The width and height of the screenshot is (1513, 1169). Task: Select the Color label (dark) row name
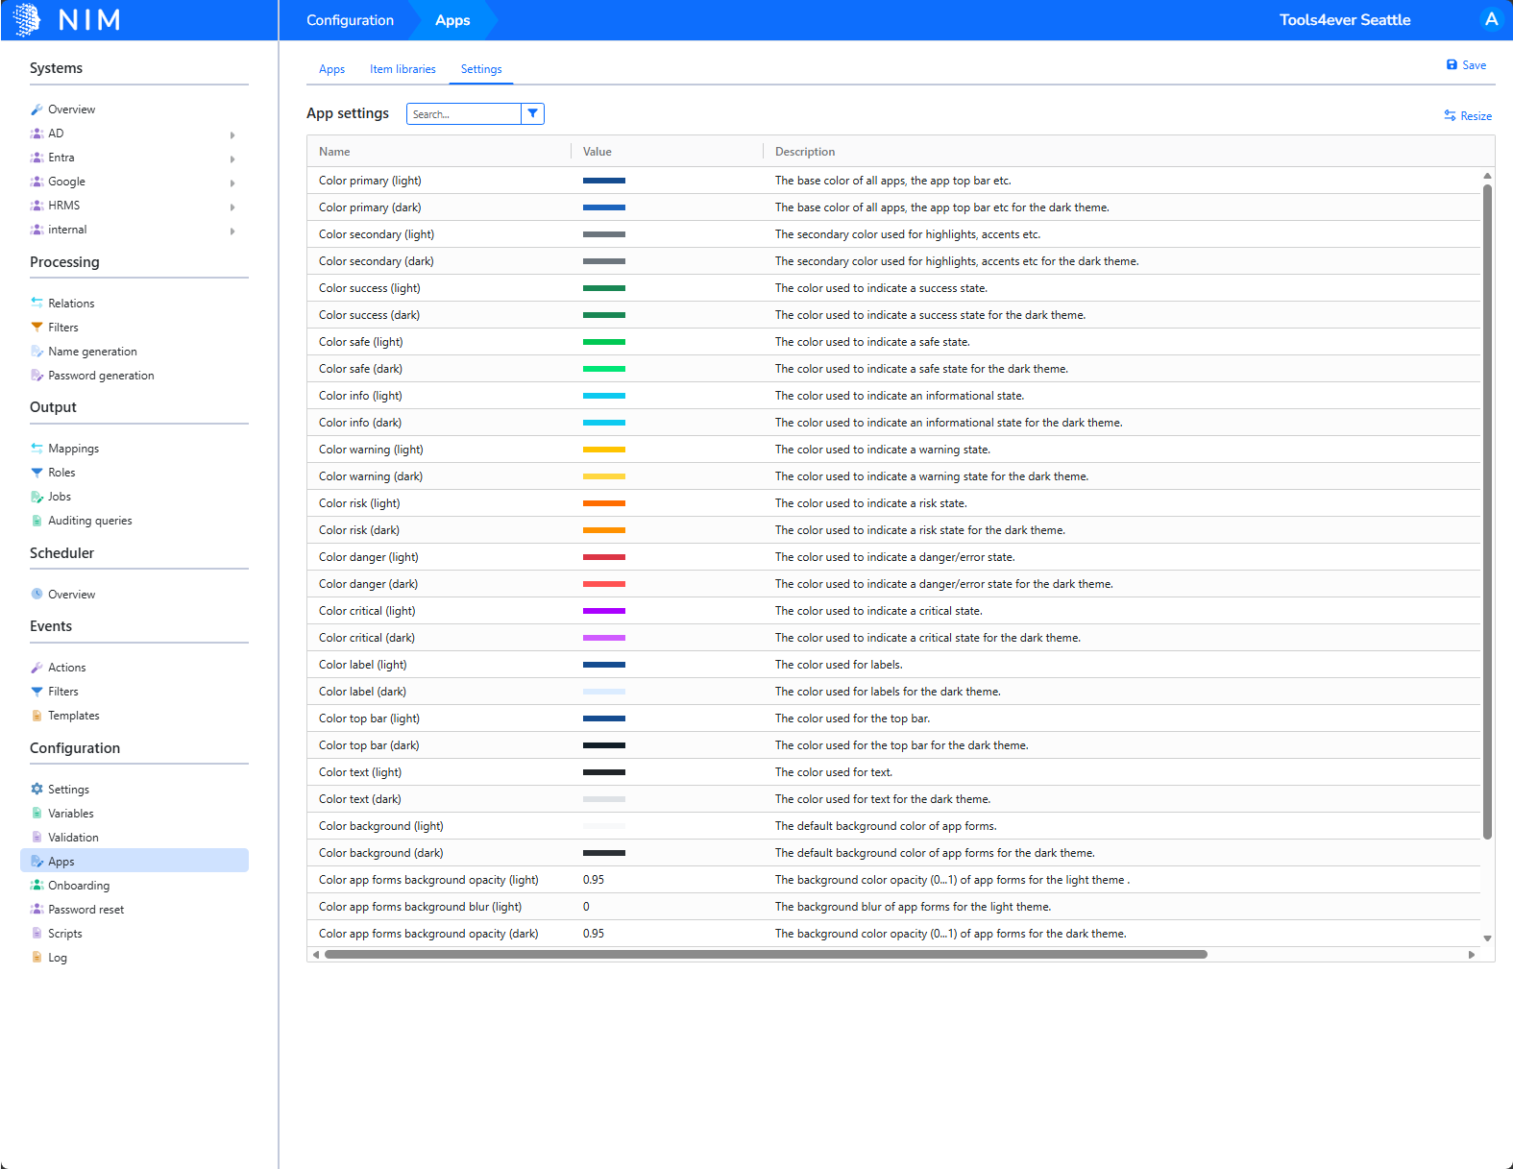(362, 692)
